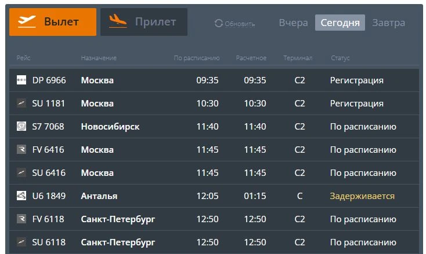Click the airline icon beside DP 6966
The height and width of the screenshot is (254, 426).
[21, 80]
